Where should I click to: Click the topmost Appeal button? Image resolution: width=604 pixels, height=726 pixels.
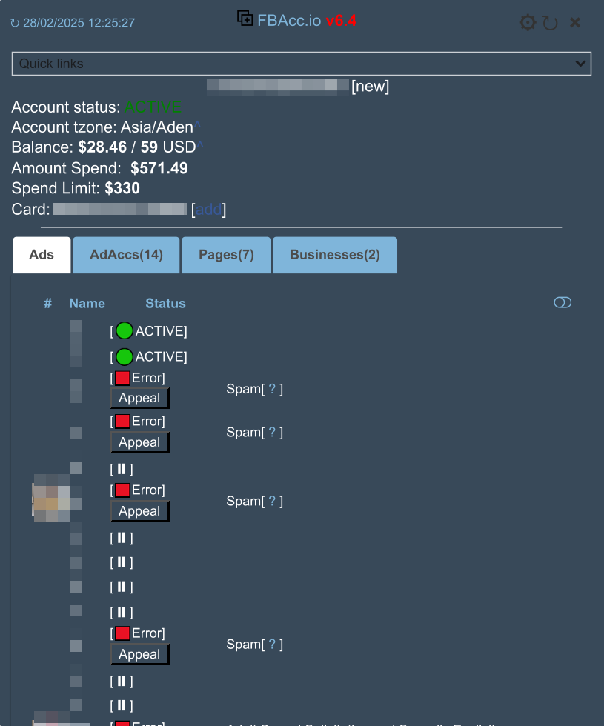pos(139,399)
